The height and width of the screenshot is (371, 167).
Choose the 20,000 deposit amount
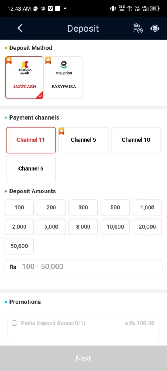click(x=147, y=227)
